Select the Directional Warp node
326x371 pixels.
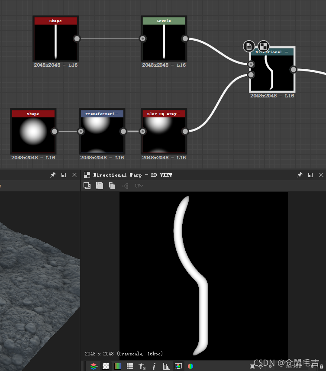point(272,69)
